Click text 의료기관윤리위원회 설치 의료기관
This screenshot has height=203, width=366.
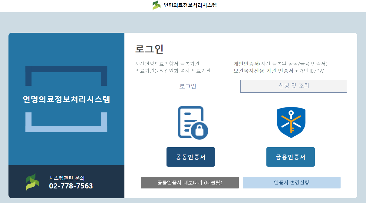[173, 71]
